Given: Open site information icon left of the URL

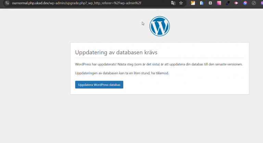Looking at the screenshot, I should coord(7,3).
